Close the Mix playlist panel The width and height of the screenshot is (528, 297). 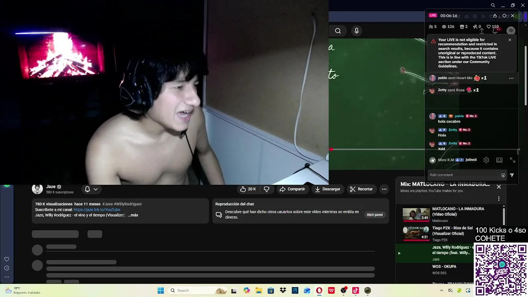(499, 187)
